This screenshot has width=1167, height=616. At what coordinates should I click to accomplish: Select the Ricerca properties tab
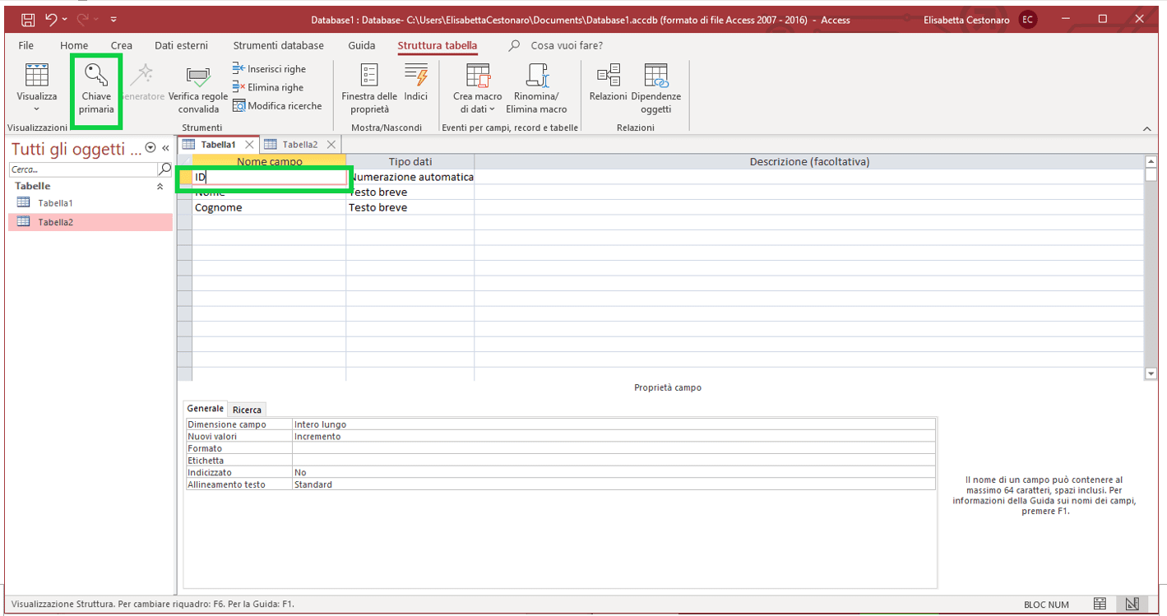click(247, 410)
